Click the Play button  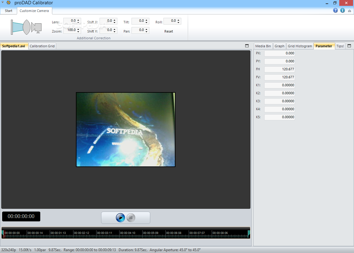point(120,218)
